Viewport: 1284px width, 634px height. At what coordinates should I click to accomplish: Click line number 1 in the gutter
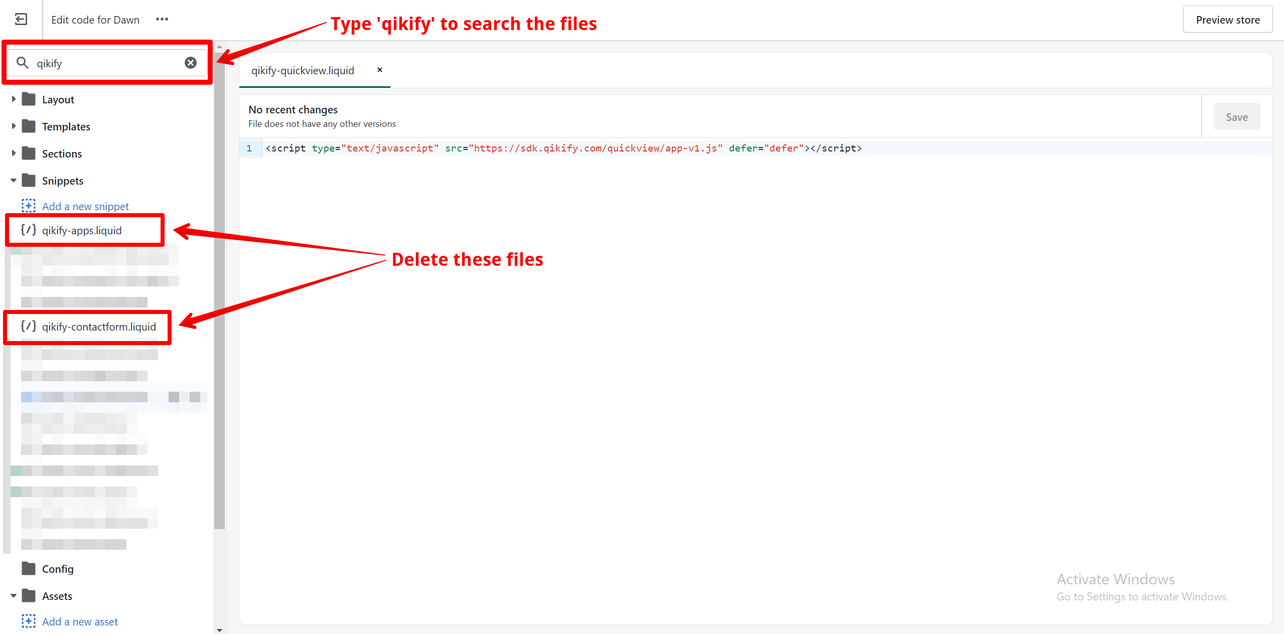tap(249, 148)
